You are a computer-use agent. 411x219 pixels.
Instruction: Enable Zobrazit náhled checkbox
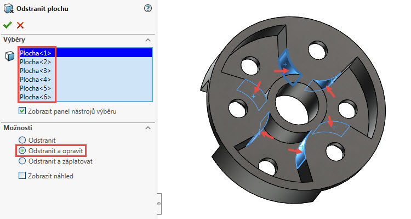pos(22,176)
